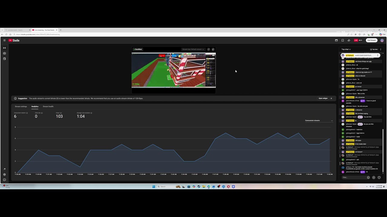Open the settings gear in left sidebar
387x217 pixels.
[x=4, y=175]
